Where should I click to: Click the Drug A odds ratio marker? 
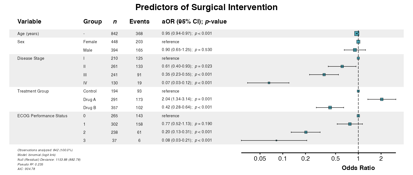[382, 99]
